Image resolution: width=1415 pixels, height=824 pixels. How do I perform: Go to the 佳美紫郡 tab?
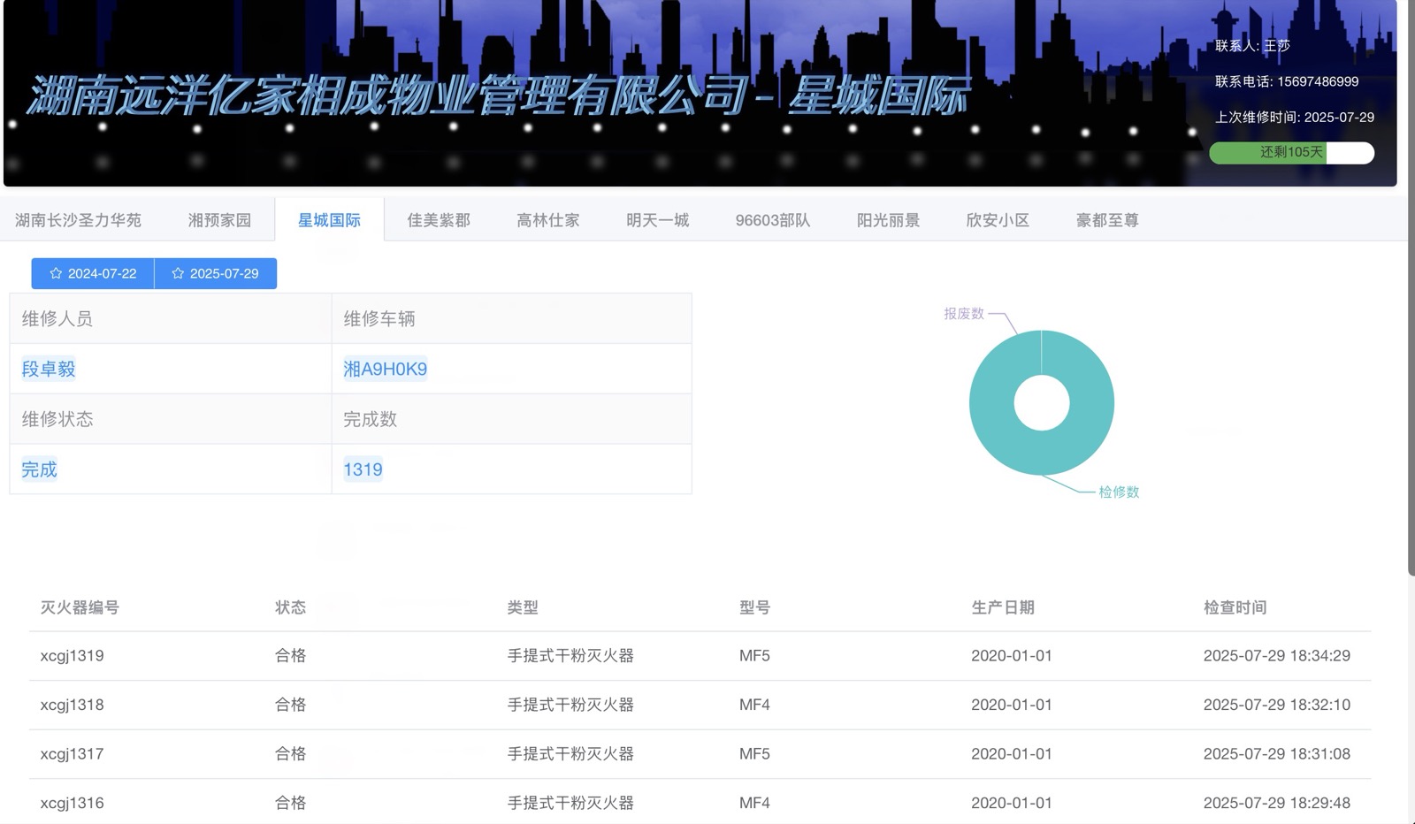click(439, 220)
